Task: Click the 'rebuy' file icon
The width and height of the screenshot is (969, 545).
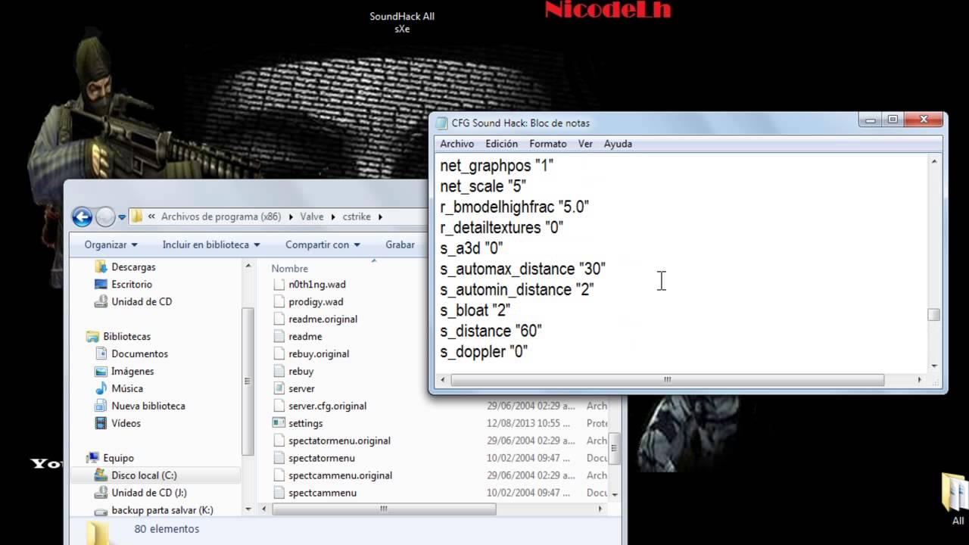Action: click(278, 371)
